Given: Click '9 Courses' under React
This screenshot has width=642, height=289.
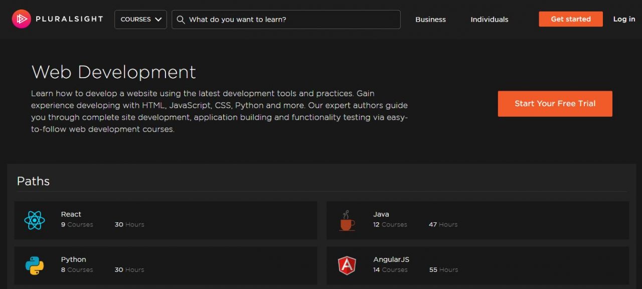Looking at the screenshot, I should [x=77, y=224].
